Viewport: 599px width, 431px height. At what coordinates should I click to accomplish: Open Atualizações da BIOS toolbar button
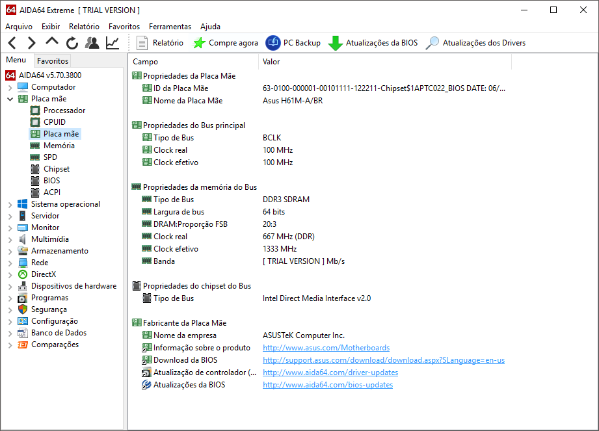(x=373, y=43)
